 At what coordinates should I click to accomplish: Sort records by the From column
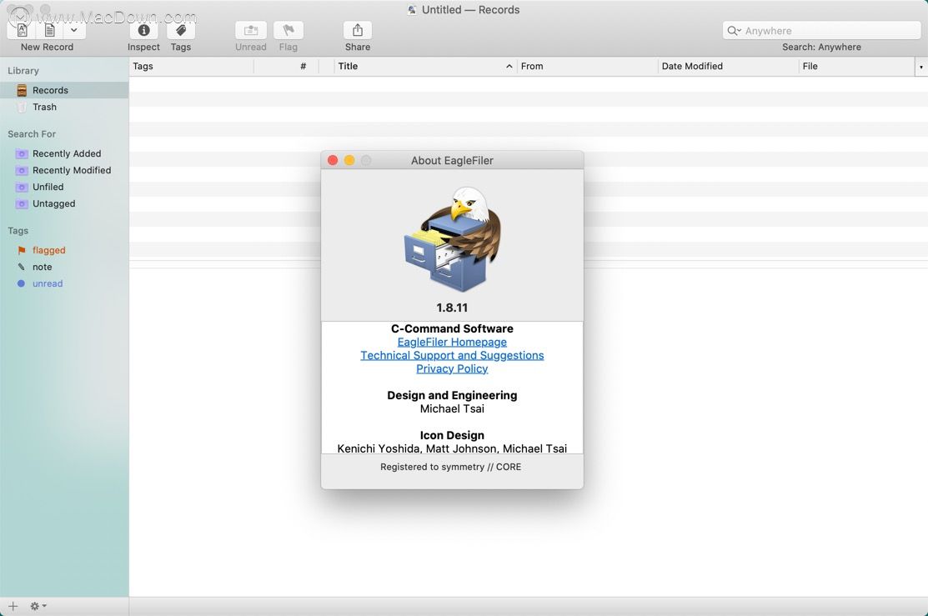point(587,67)
